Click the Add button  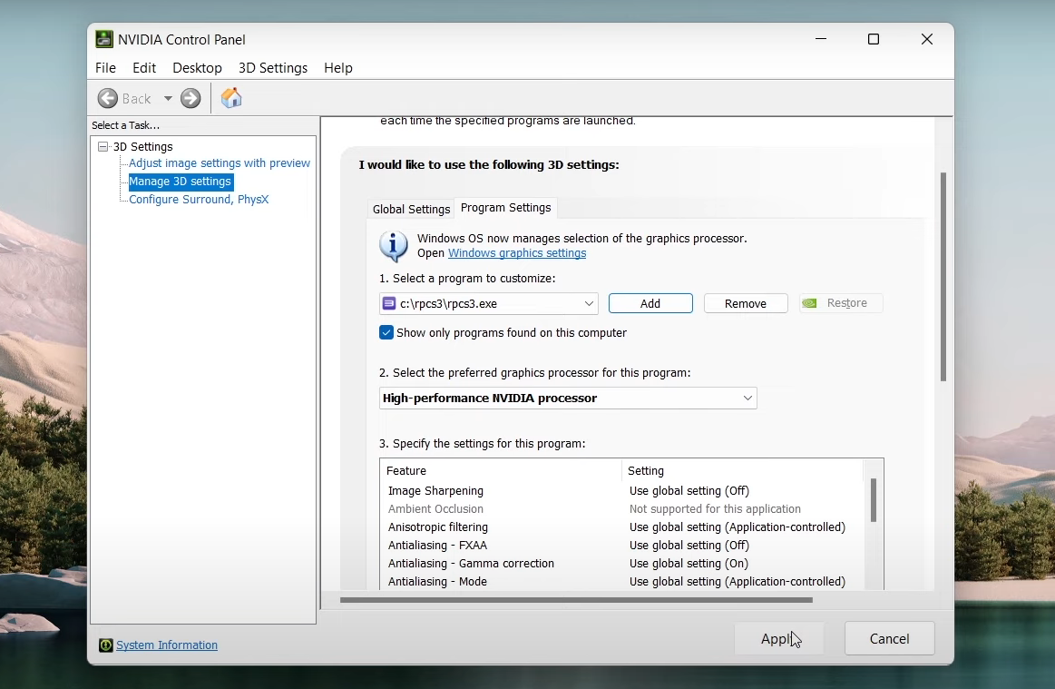pos(650,304)
